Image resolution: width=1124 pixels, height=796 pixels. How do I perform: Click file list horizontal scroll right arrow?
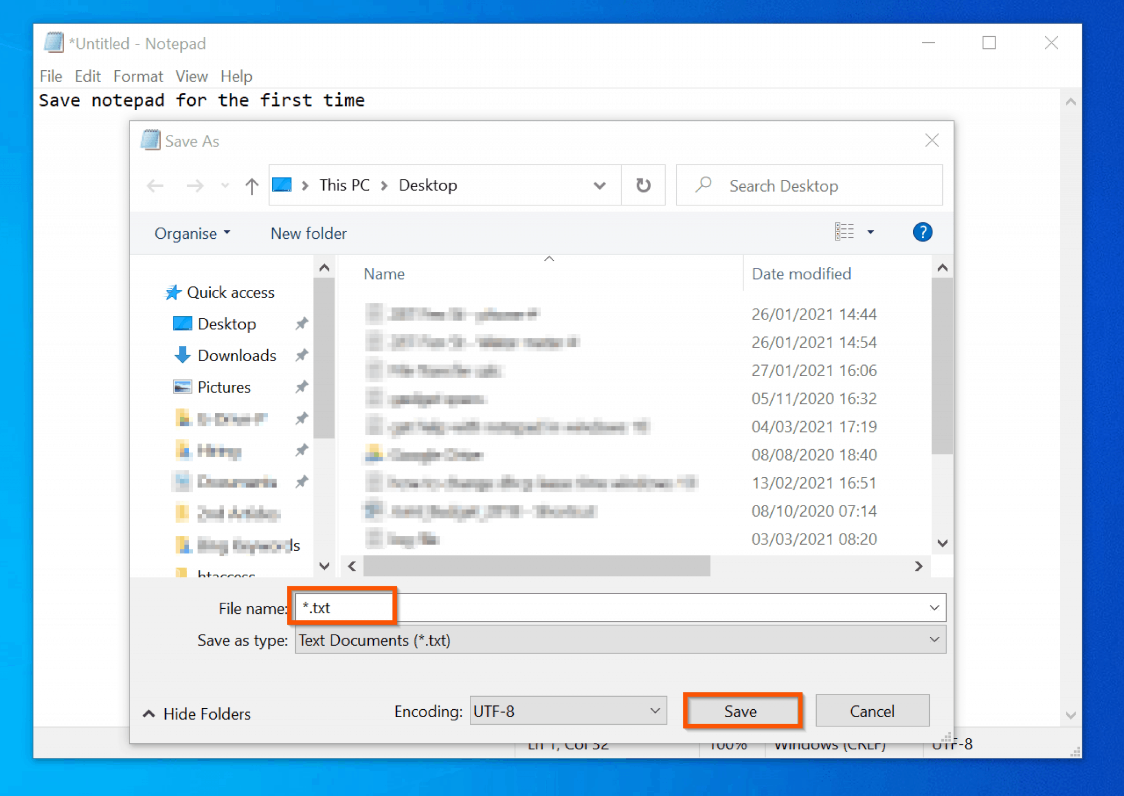(x=919, y=566)
